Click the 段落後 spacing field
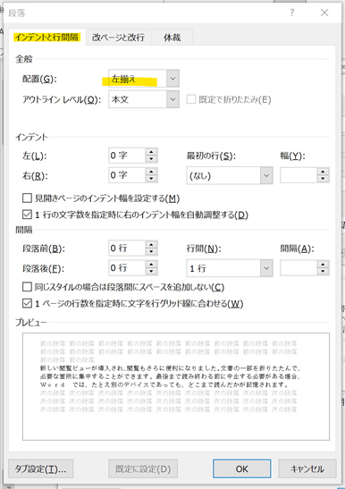This screenshot has width=345, height=489. 127,268
